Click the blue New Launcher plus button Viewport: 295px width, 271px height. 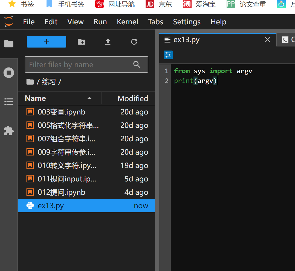pos(47,42)
